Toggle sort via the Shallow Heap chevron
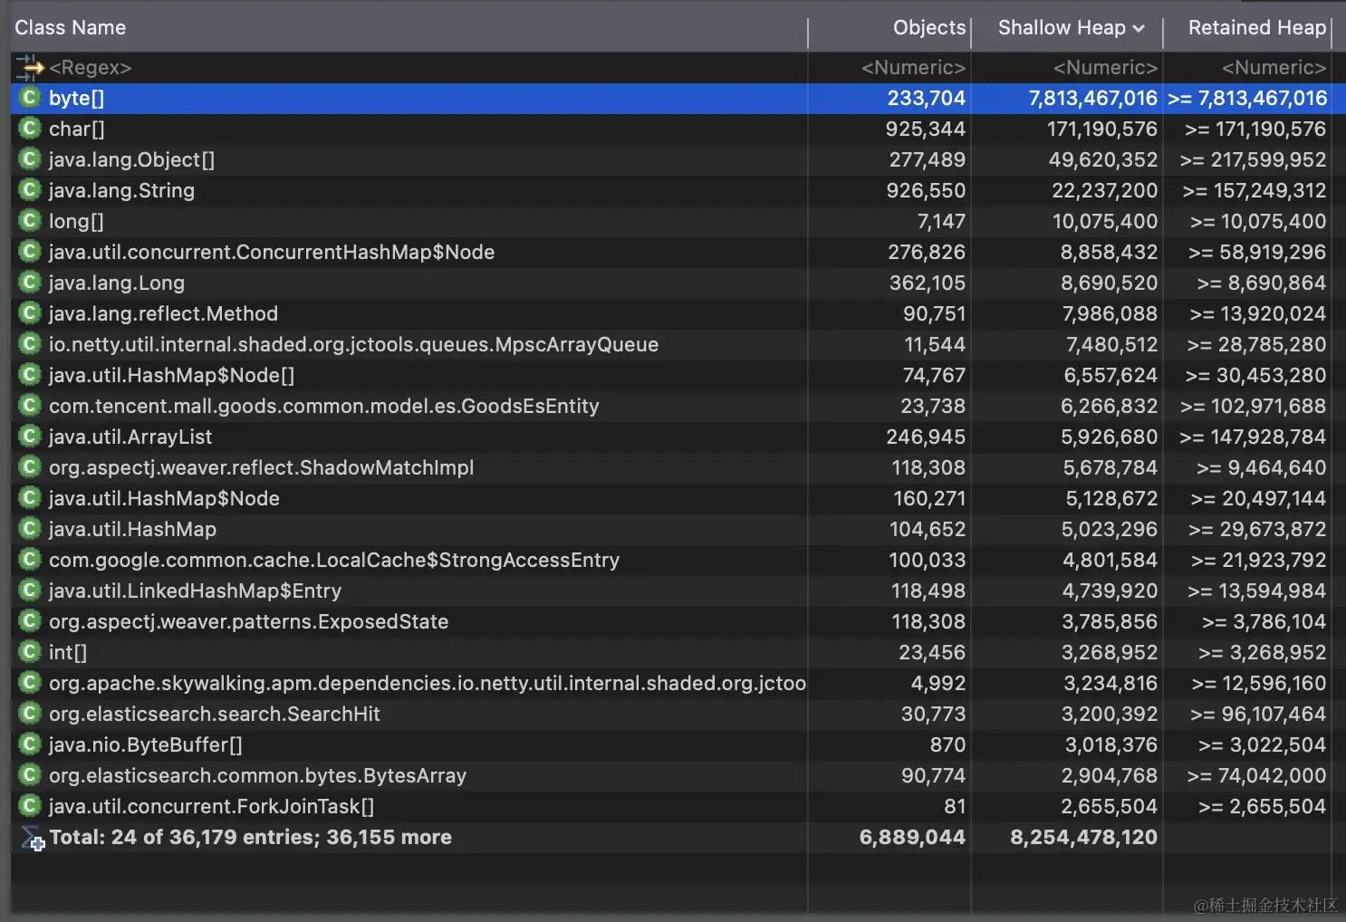The width and height of the screenshot is (1346, 922). [x=1139, y=29]
